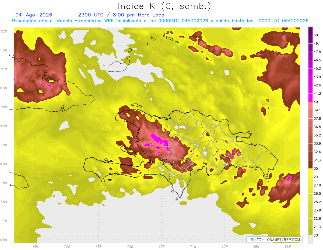
Task: Click the "72W" longitude label
Action: point(161,246)
